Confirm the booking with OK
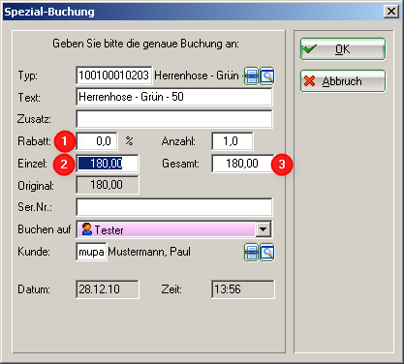Image resolution: width=404 pixels, height=364 pixels. [343, 49]
